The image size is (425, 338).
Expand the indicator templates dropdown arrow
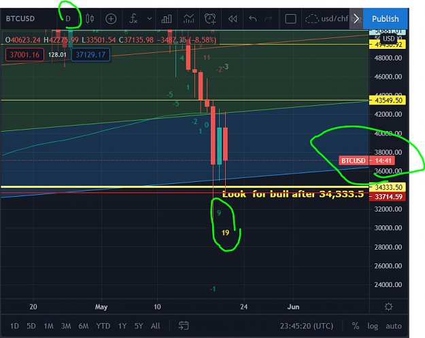click(x=150, y=19)
